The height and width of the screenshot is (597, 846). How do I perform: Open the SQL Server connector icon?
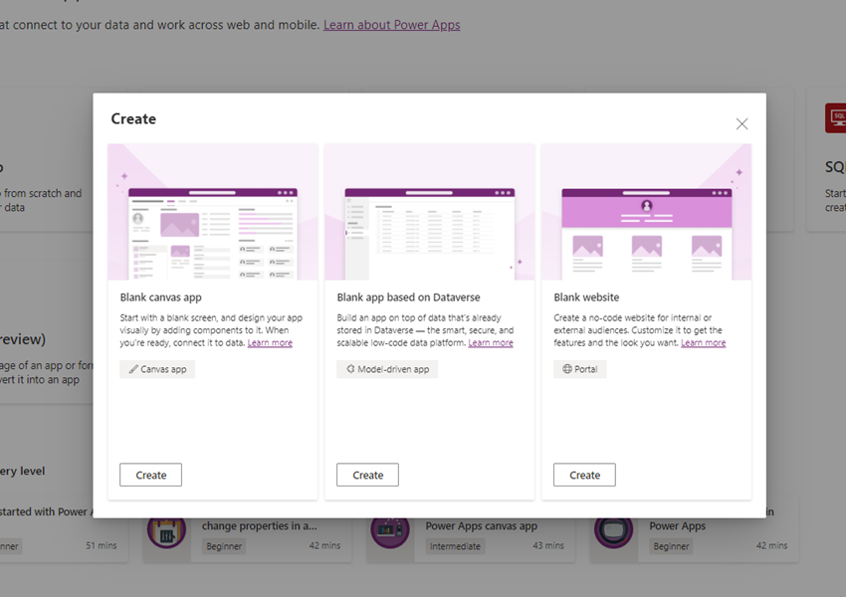tap(836, 116)
